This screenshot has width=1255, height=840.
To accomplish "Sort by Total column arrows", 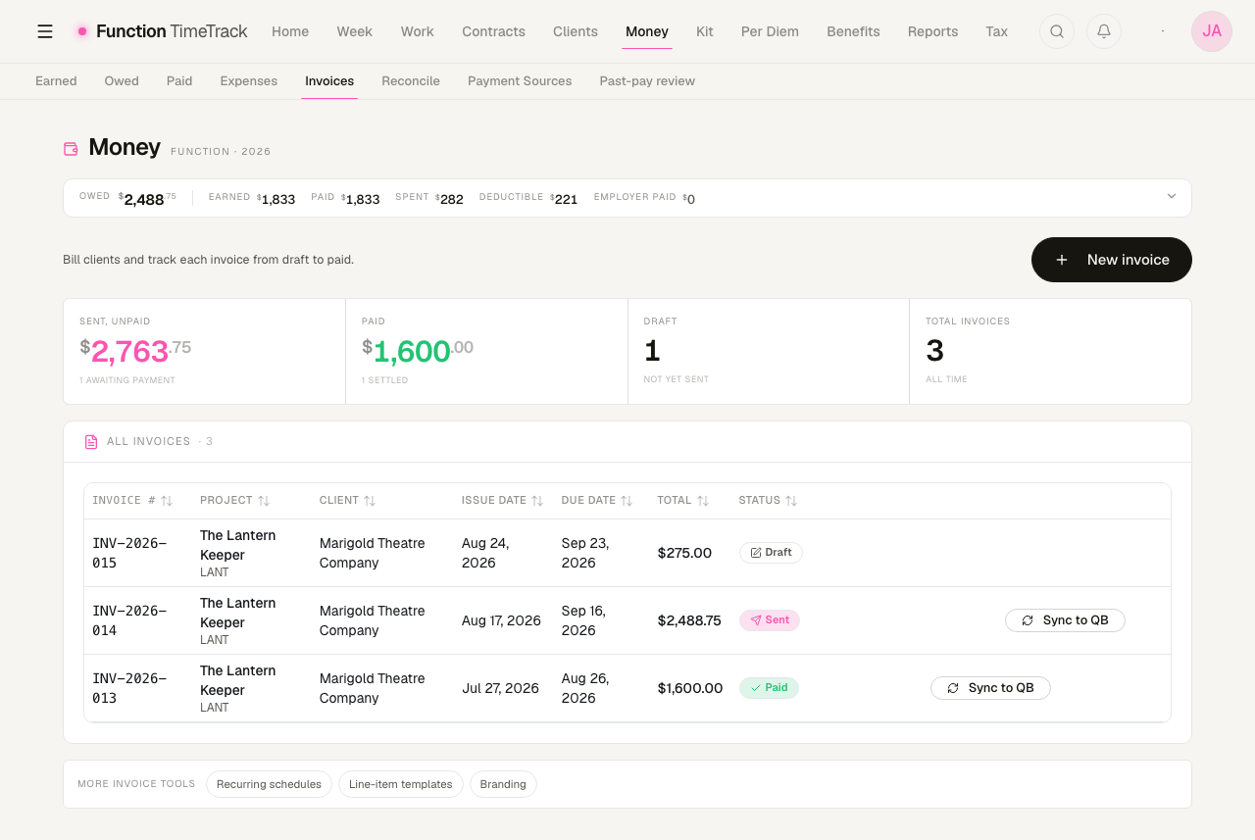I will (703, 501).
